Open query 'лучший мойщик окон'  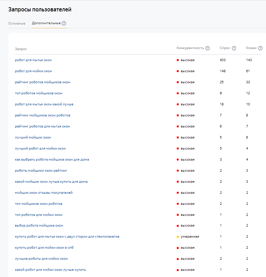click(x=33, y=137)
